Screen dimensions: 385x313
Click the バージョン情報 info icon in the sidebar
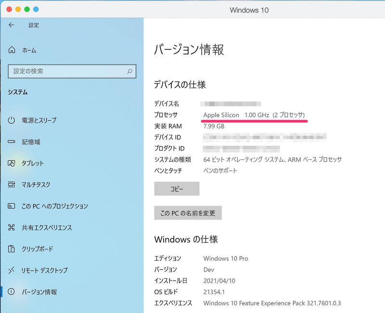(11, 292)
